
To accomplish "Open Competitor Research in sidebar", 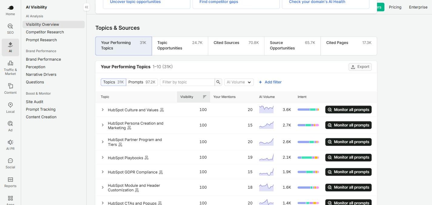I will coord(45,32).
